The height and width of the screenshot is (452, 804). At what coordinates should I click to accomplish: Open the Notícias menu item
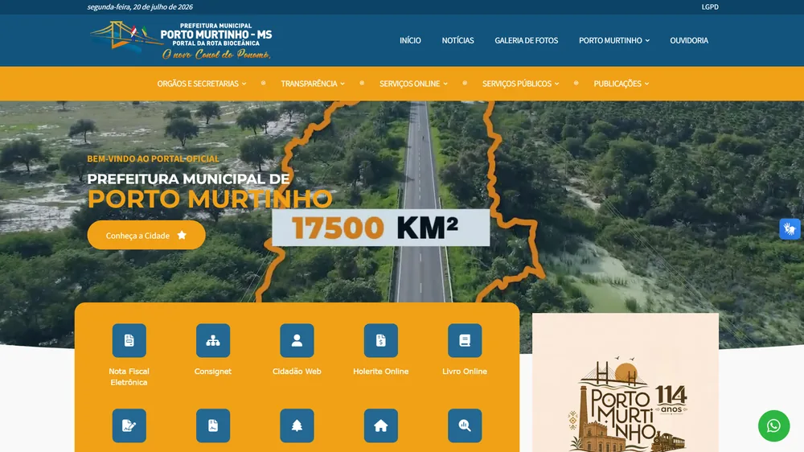coord(458,40)
